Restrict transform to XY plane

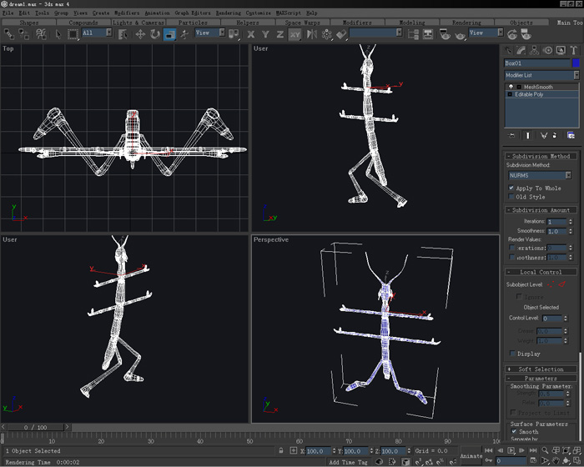point(295,34)
